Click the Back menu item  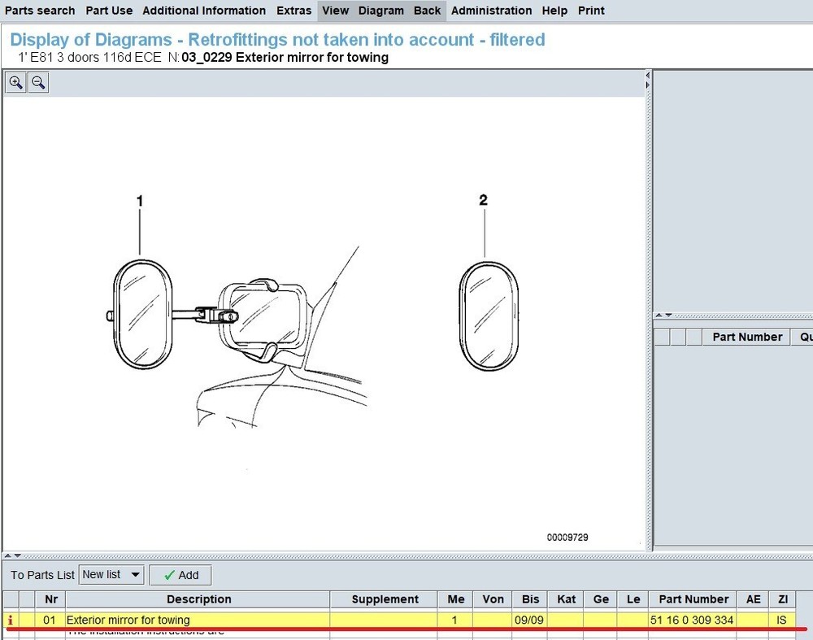pos(427,11)
